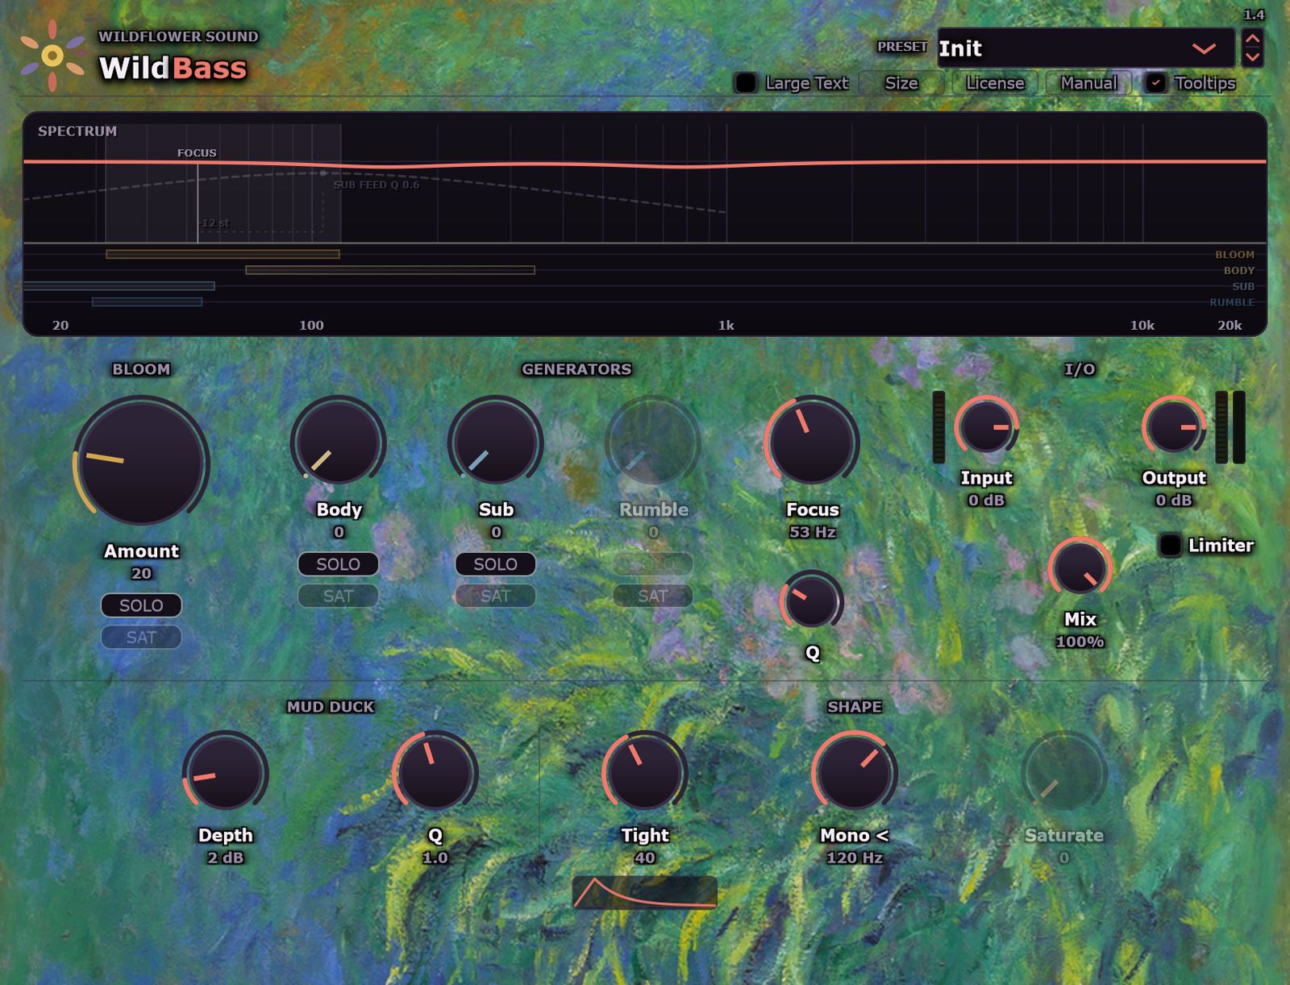Image resolution: width=1290 pixels, height=985 pixels.
Task: Click the Mono < frequency knob
Action: point(855,772)
